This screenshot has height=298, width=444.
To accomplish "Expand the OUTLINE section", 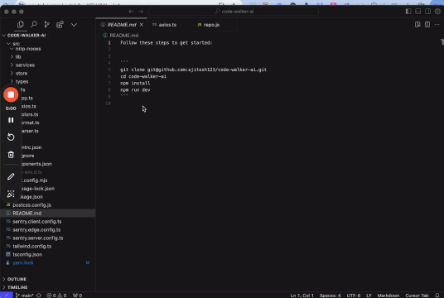I will click(x=47, y=279).
